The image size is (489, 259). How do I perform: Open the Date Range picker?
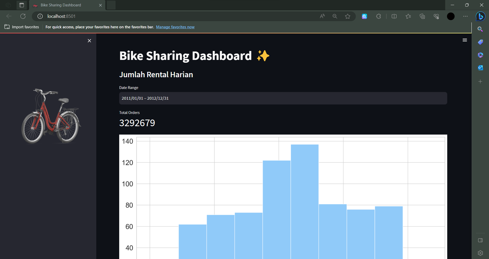pos(283,98)
